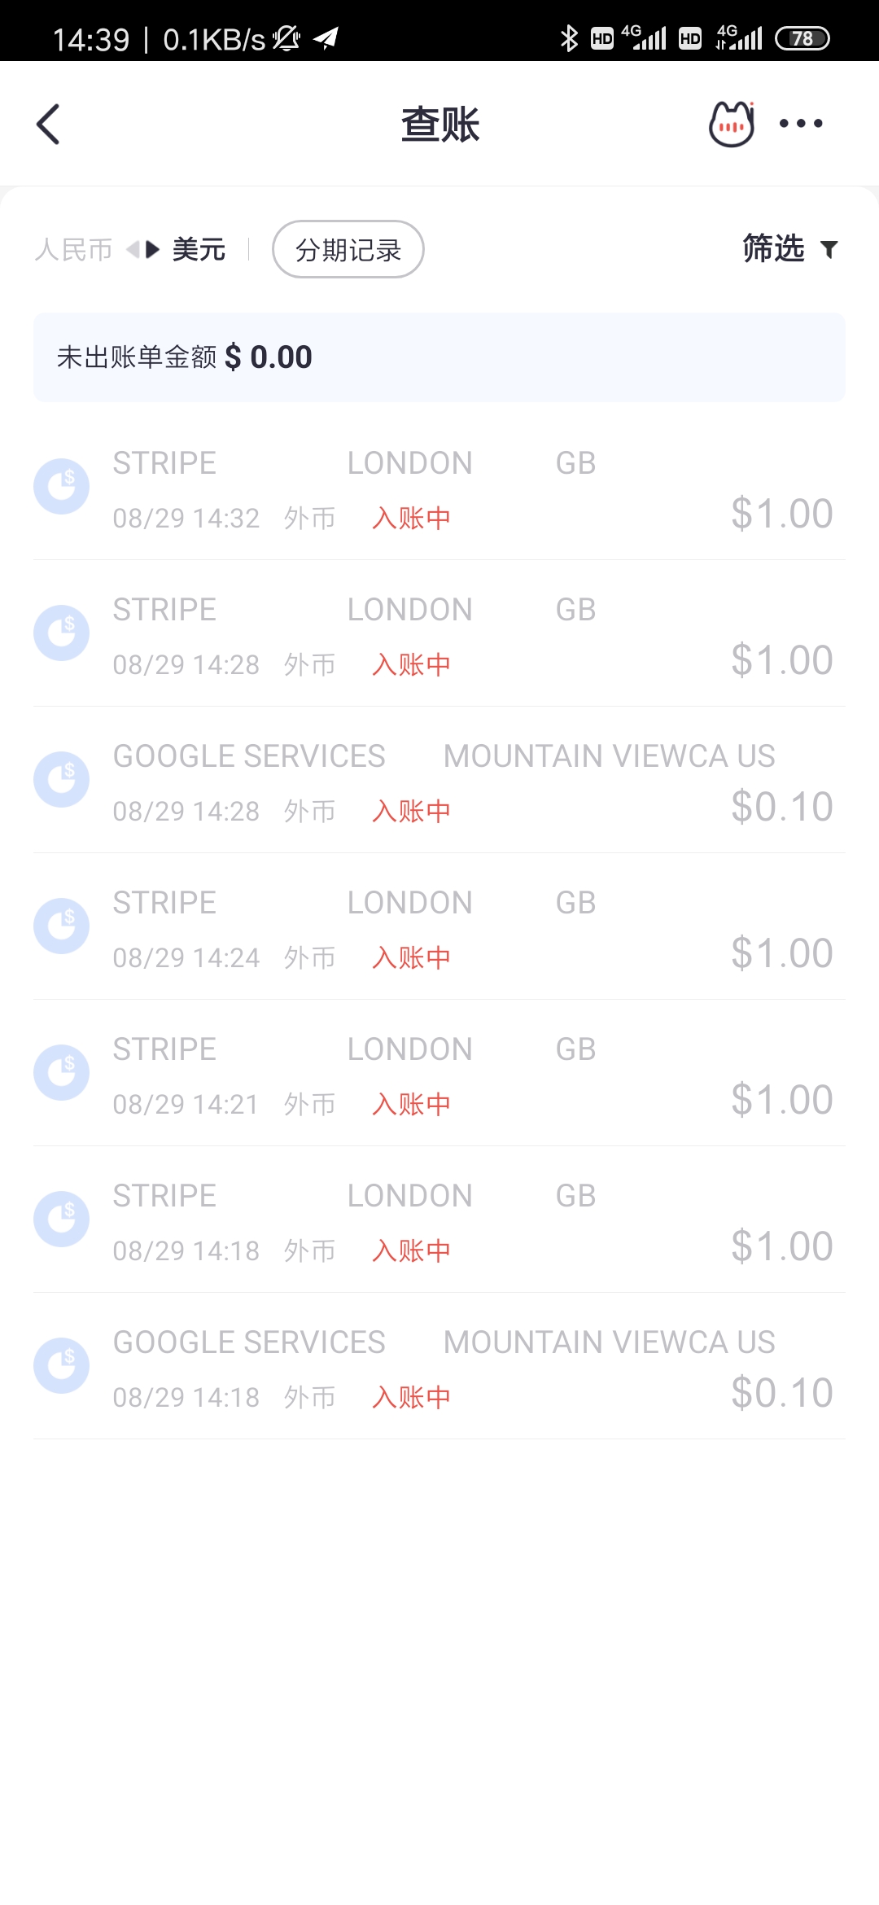Tap the back arrow icon
The width and height of the screenshot is (879, 1905).
click(x=49, y=125)
